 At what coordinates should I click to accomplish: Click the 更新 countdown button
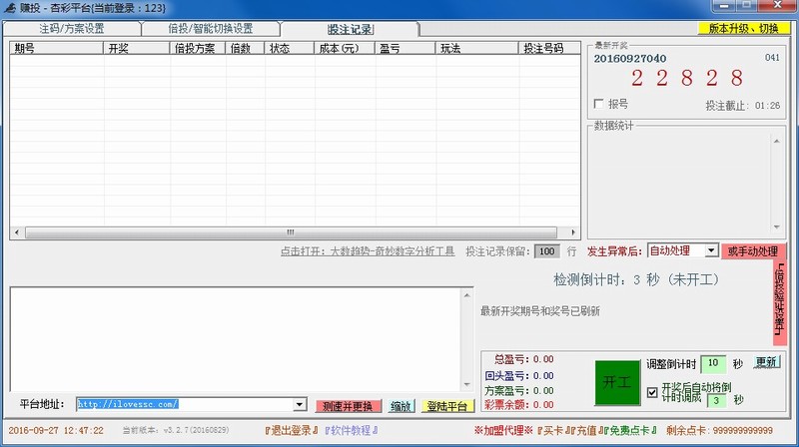765,362
